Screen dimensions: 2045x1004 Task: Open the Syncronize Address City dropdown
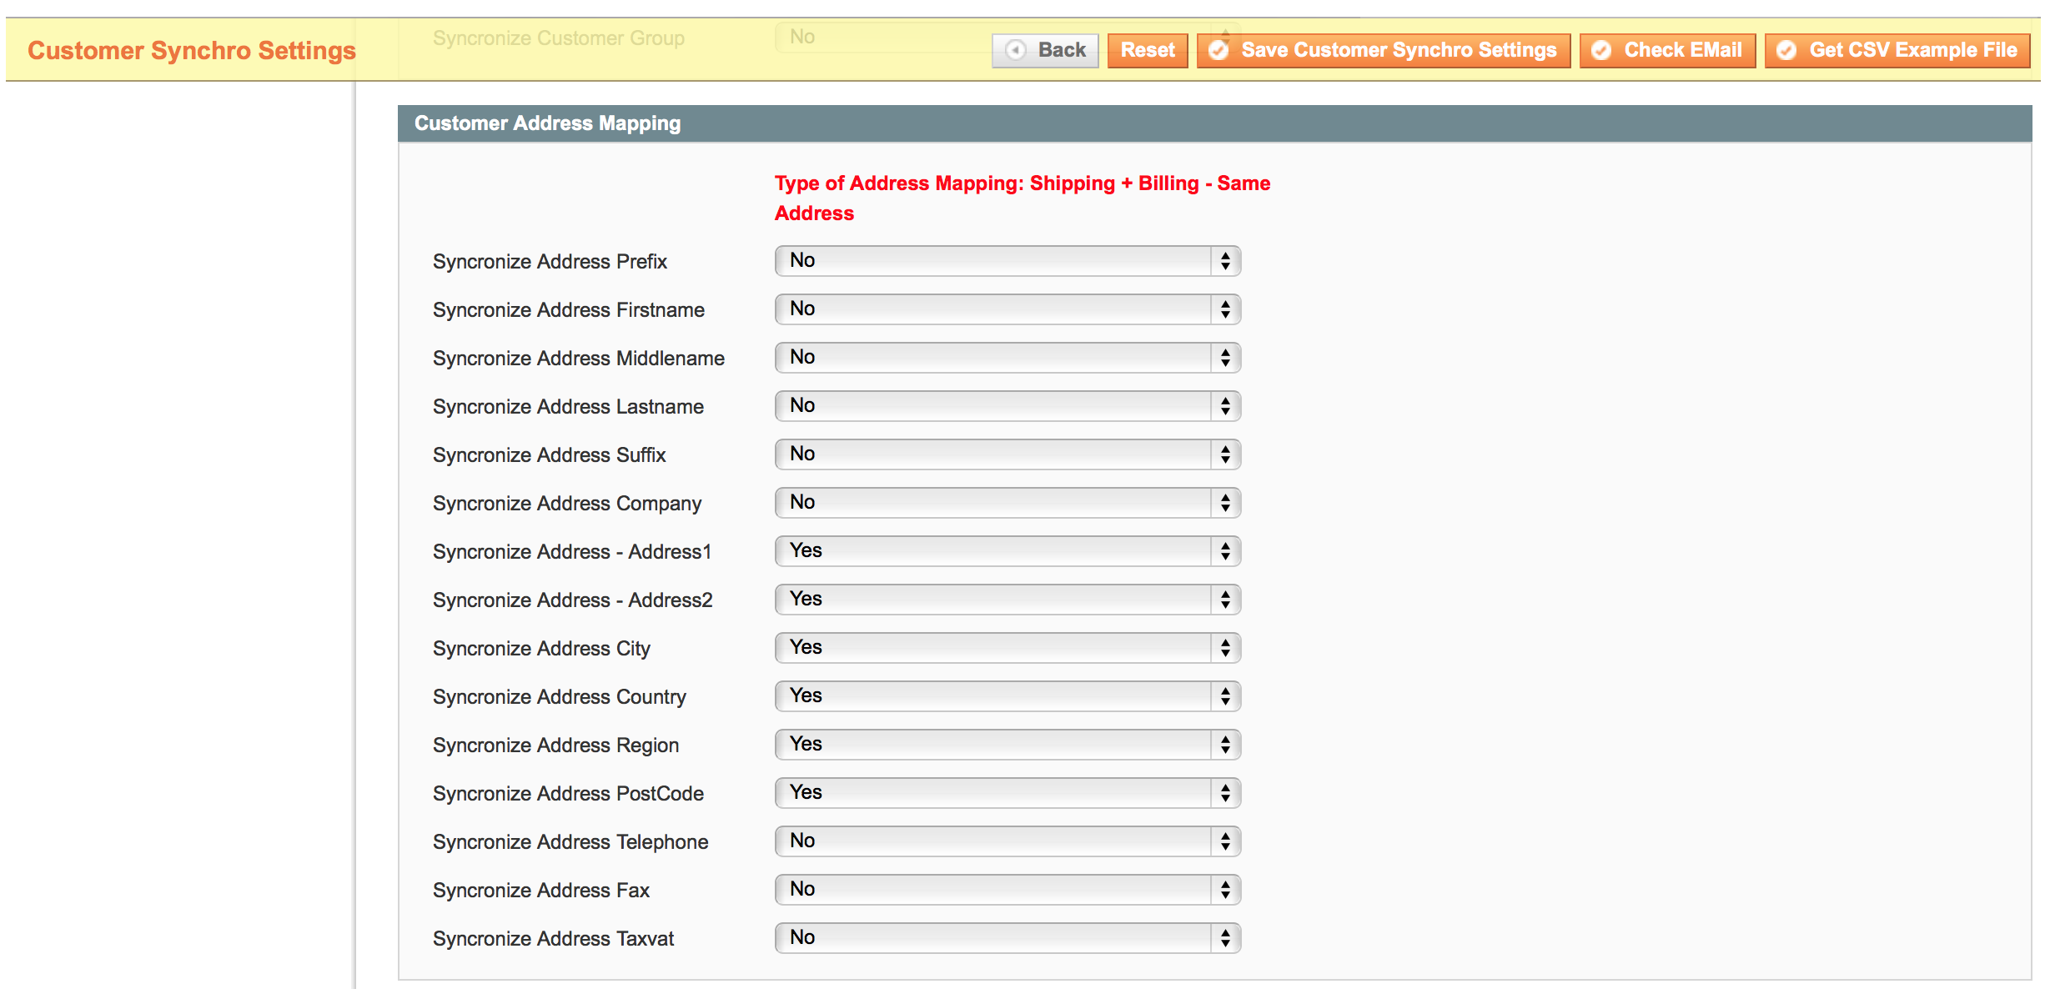pos(1007,648)
